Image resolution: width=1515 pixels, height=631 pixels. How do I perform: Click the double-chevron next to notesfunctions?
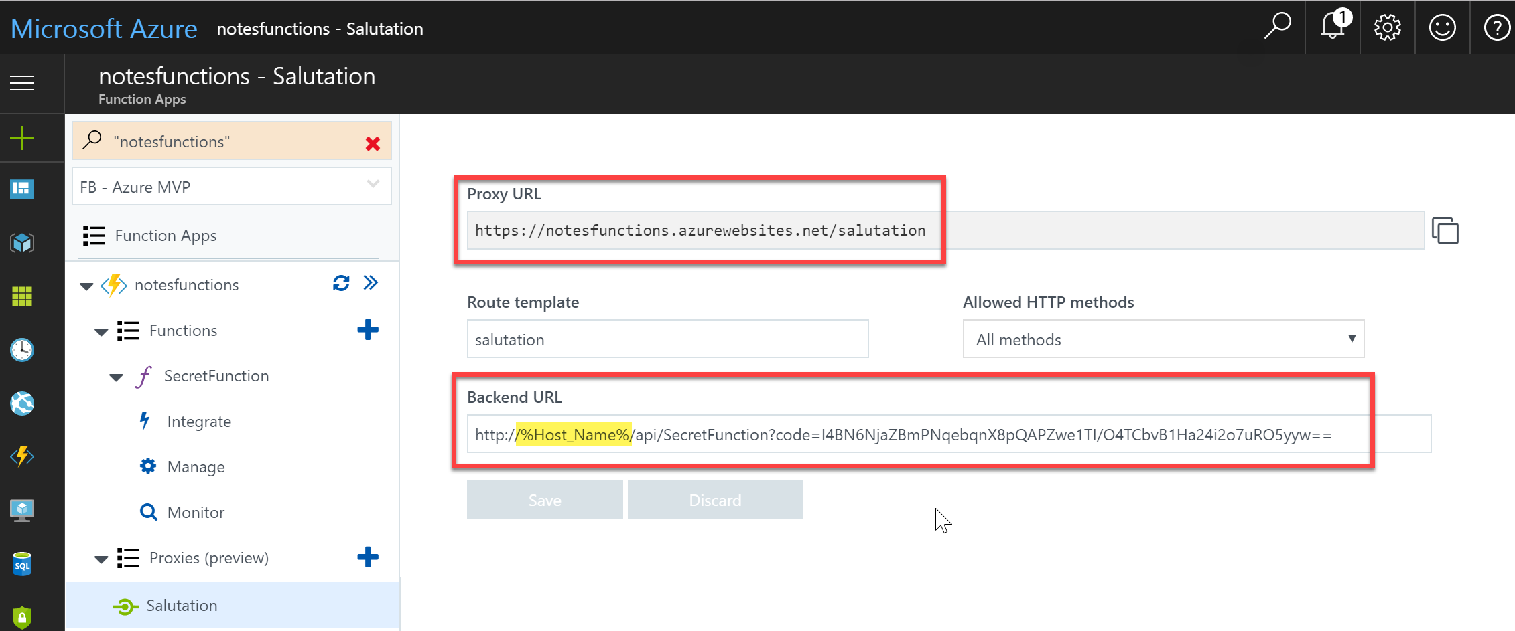point(371,283)
